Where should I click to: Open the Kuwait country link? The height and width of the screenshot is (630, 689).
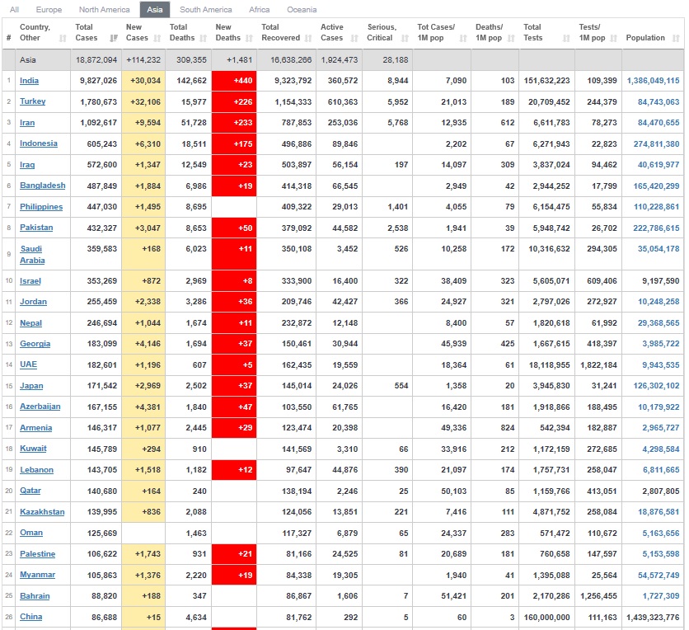point(33,449)
